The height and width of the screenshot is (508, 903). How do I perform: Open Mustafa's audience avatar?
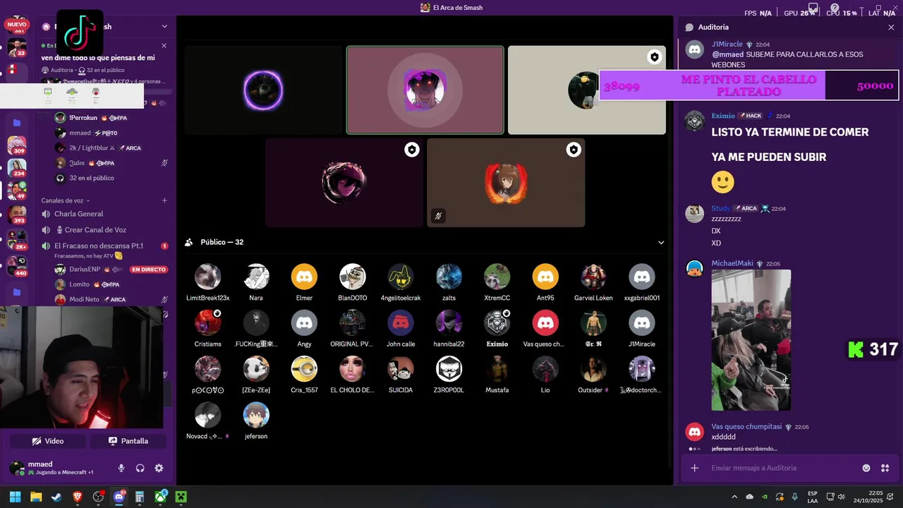tap(497, 369)
